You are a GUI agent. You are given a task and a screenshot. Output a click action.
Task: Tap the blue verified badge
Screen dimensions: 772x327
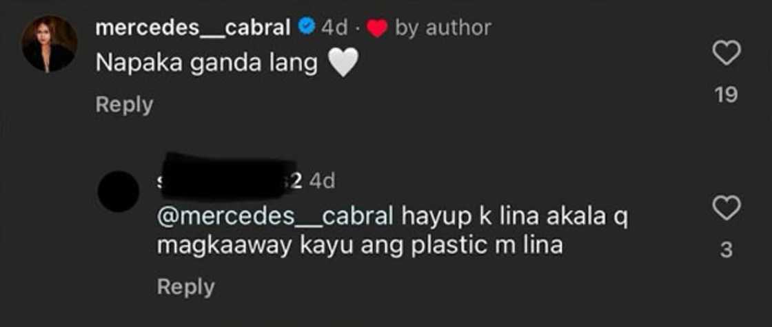click(x=307, y=28)
